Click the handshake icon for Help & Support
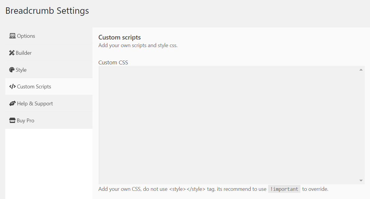Viewport: 370px width, 199px height. (12, 104)
